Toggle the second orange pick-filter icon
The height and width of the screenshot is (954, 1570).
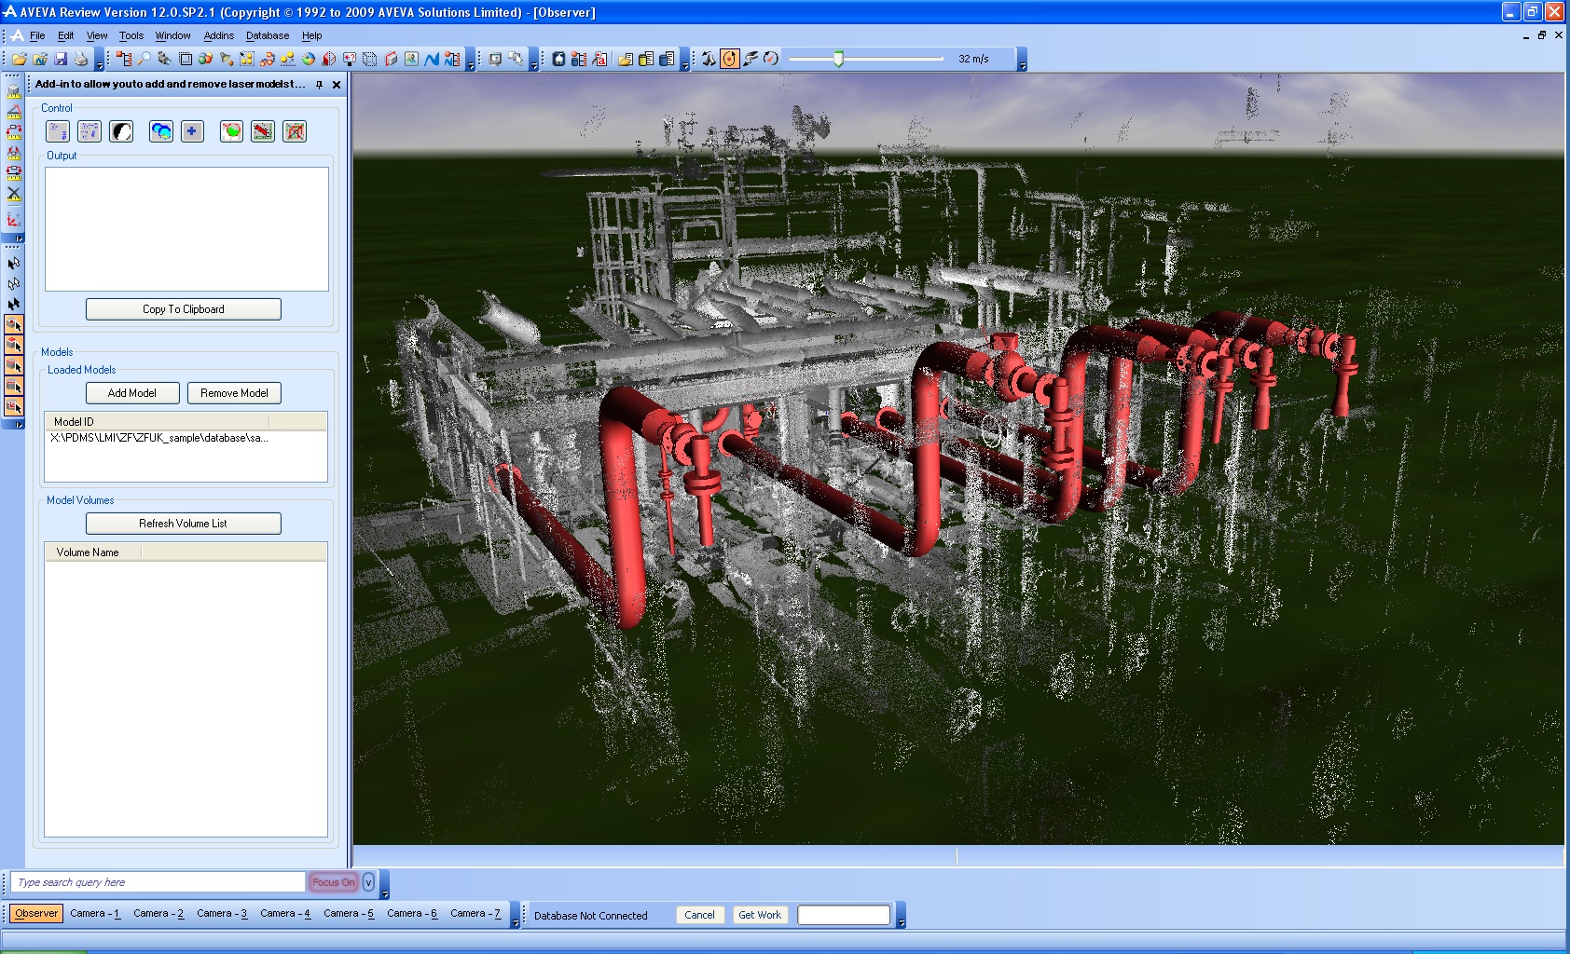(x=13, y=346)
